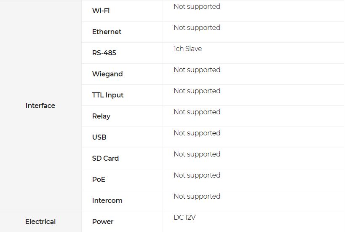Screen dimensions: 345x232
Task: Click the RS-485 row label
Action: (104, 53)
